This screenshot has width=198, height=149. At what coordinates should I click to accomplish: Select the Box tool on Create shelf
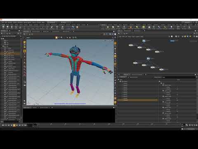3,27
